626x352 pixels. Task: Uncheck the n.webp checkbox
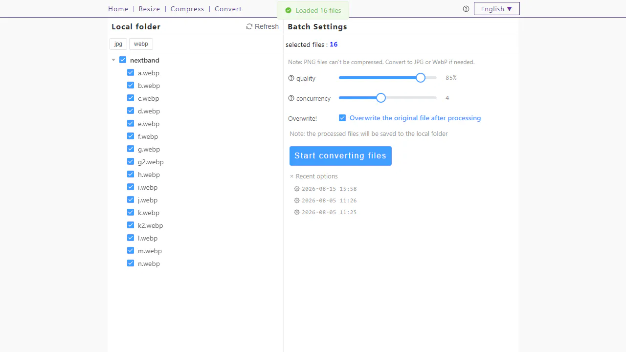(x=131, y=263)
